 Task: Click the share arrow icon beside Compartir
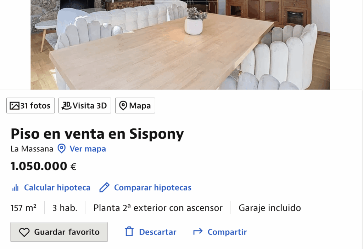pyautogui.click(x=197, y=232)
